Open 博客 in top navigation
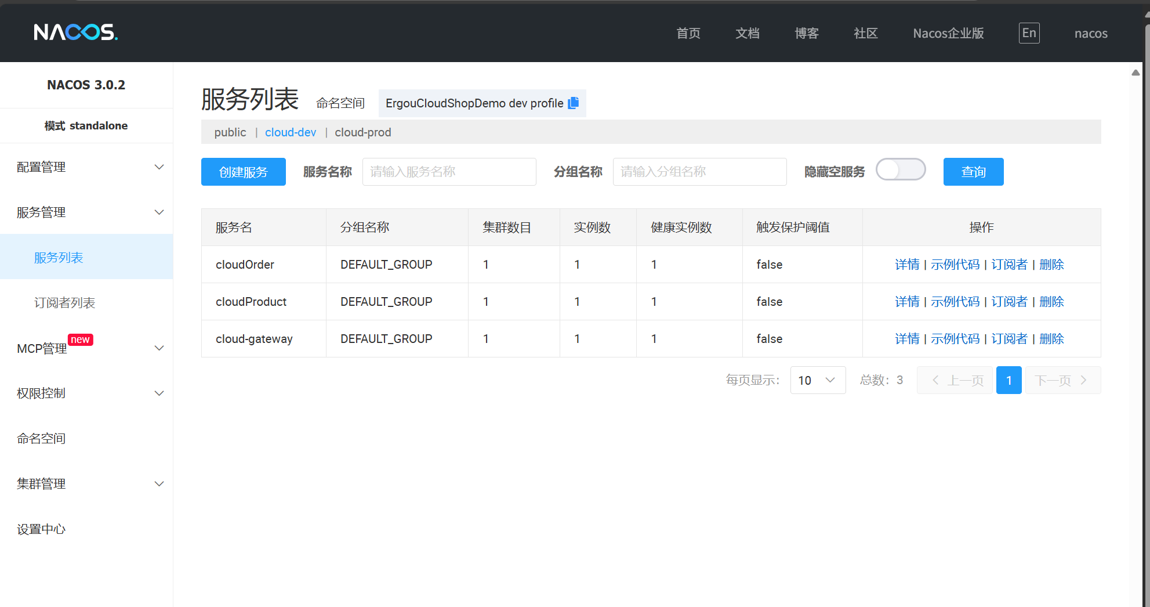Image resolution: width=1150 pixels, height=607 pixels. tap(807, 33)
